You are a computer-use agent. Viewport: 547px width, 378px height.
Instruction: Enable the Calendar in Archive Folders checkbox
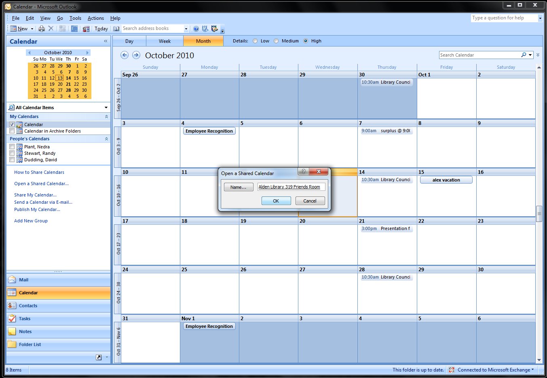tap(12, 131)
